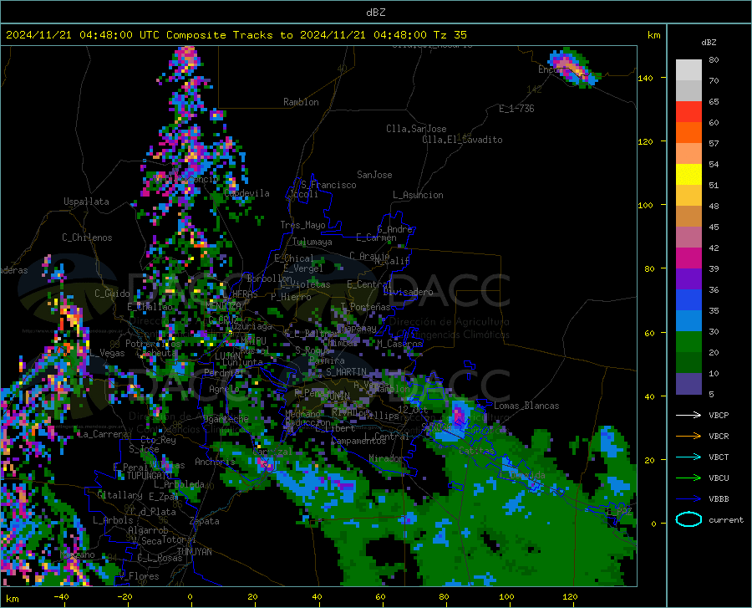752x608 pixels.
Task: Pick the magenta 42 dBZ legend swatch
Action: pos(688,258)
